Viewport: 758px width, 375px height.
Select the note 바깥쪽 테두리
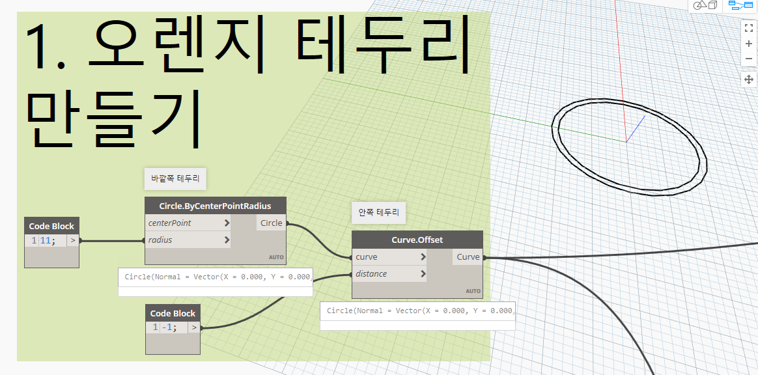tap(175, 179)
